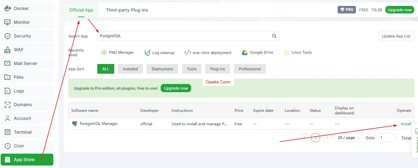
Task: Click the Security shield icon
Action: coord(8,36)
